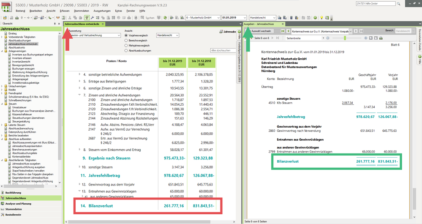This screenshot has height=224, width=422.
Task: Click the zoom-in plus icon in preview
Action: [x=366, y=38]
